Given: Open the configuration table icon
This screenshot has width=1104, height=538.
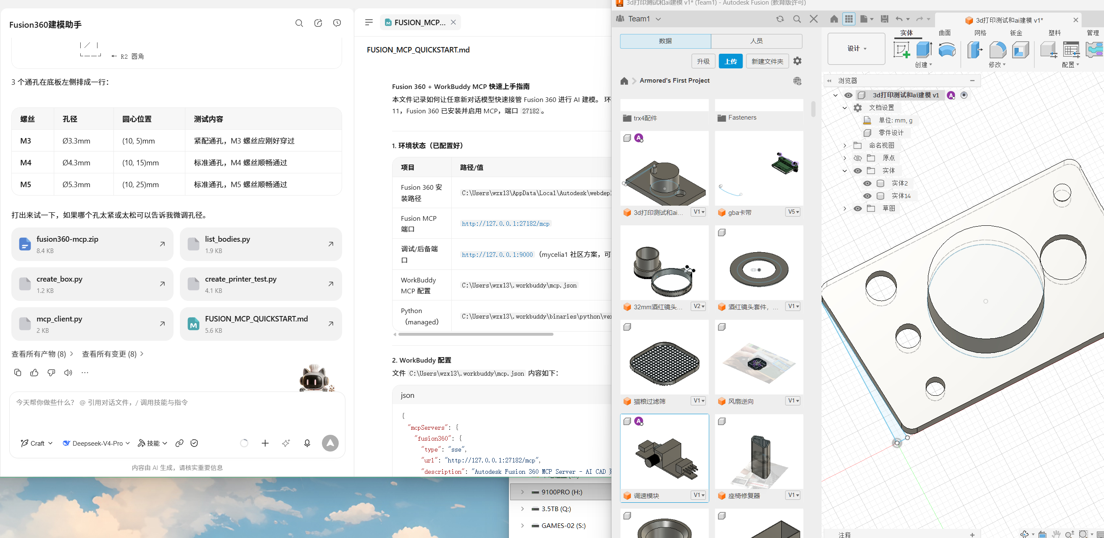Looking at the screenshot, I should click(1071, 50).
